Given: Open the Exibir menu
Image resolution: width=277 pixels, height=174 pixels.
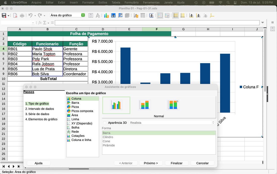Looking at the screenshot, I should pyautogui.click(x=62, y=3).
